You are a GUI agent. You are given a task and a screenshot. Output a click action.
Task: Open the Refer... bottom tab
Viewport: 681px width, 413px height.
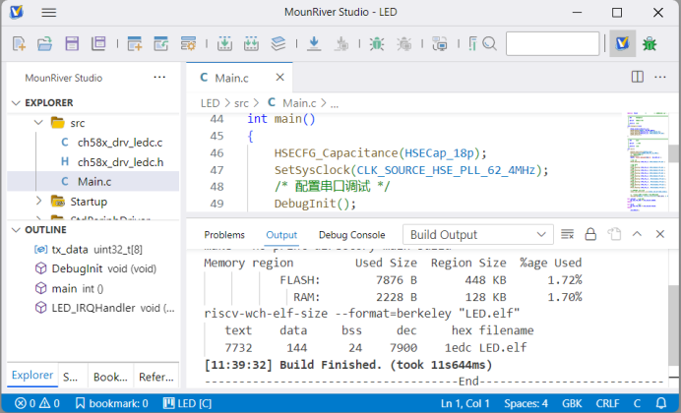[155, 377]
